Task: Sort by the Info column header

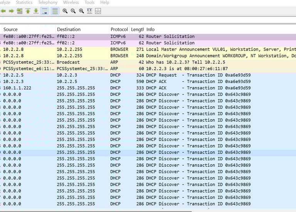Action: click(220, 29)
